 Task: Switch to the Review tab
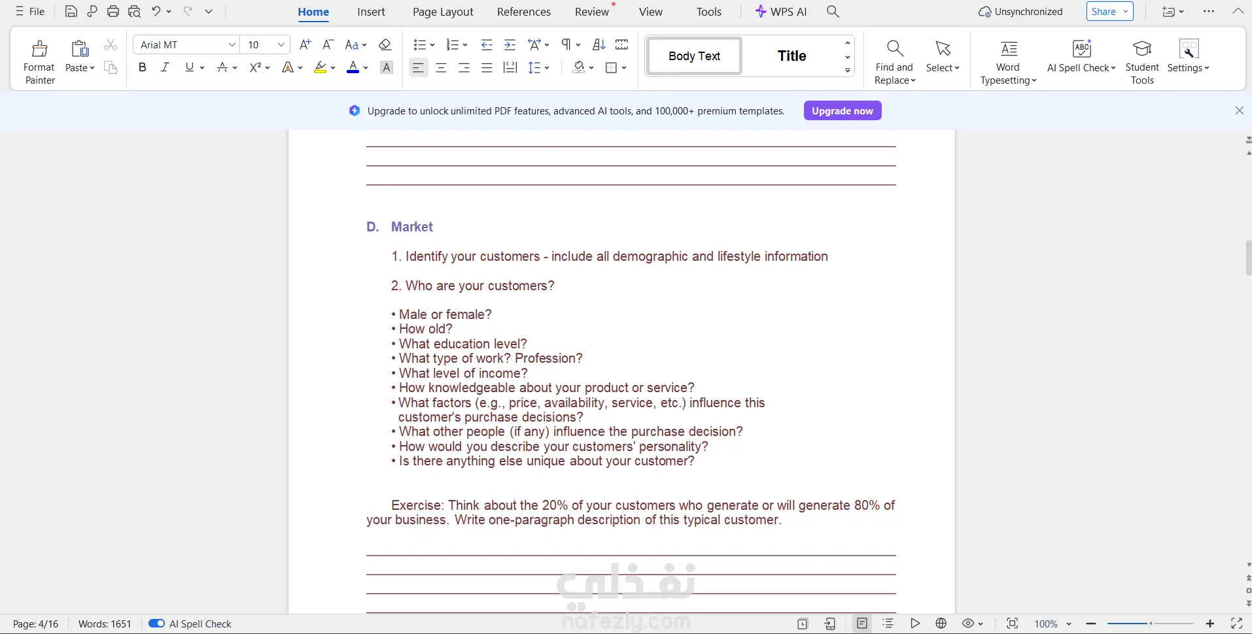click(592, 12)
